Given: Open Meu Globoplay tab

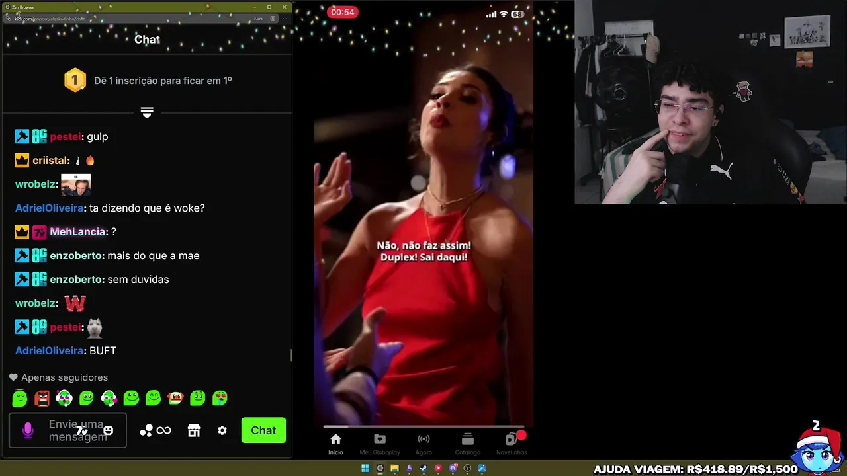Looking at the screenshot, I should [x=380, y=444].
